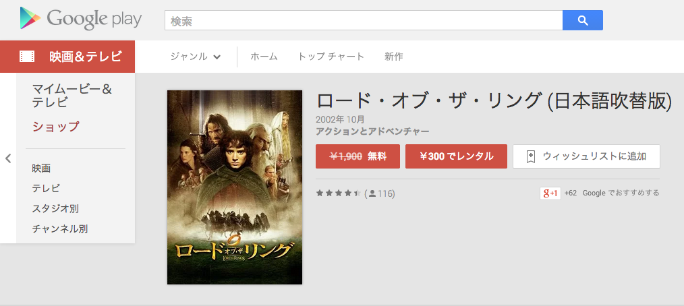Click the ¥300 でレンタル button

[x=456, y=156]
